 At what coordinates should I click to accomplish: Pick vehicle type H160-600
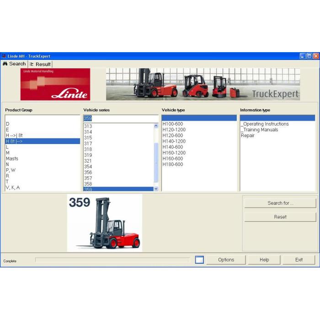[x=199, y=159]
